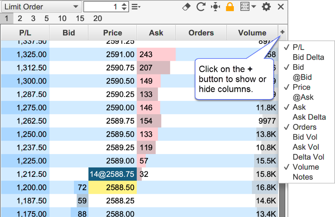Click the center-on-price icon
The height and width of the screenshot is (217, 335).
[215, 7]
